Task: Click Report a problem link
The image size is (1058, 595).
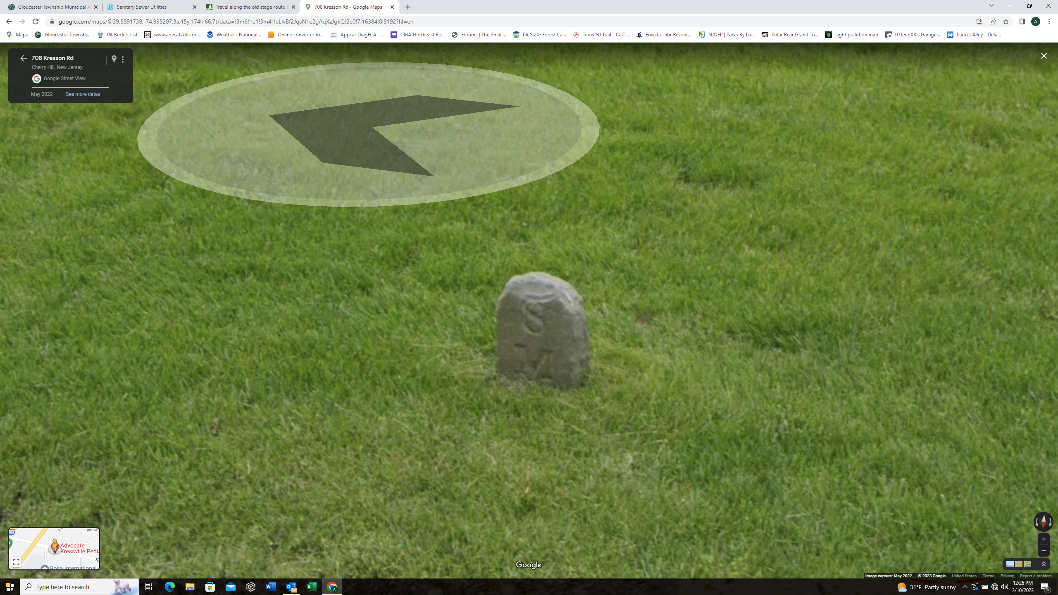Action: click(x=1035, y=576)
